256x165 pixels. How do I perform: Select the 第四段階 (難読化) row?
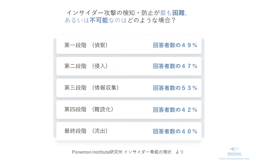(x=129, y=110)
